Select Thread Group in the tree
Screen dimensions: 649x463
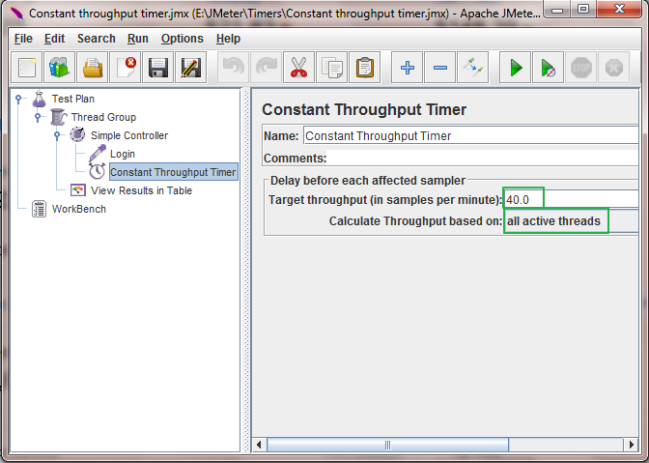click(x=103, y=117)
